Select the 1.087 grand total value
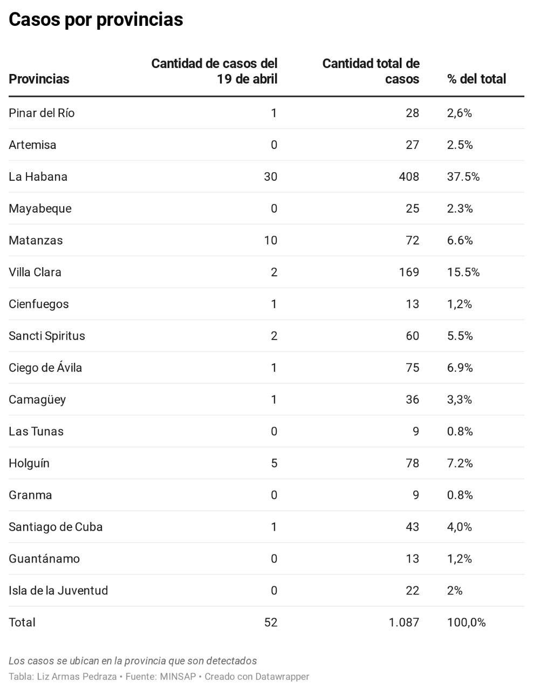The height and width of the screenshot is (691, 533). pyautogui.click(x=404, y=622)
